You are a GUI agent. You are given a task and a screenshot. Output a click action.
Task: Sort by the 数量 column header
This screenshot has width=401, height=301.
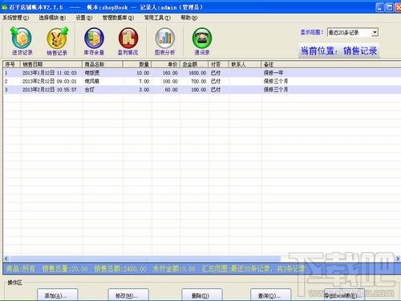(x=137, y=64)
